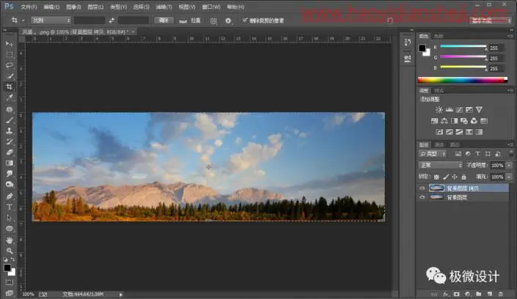Open the Crop tool preset picker arrow
This screenshot has width=517, height=299.
point(23,21)
